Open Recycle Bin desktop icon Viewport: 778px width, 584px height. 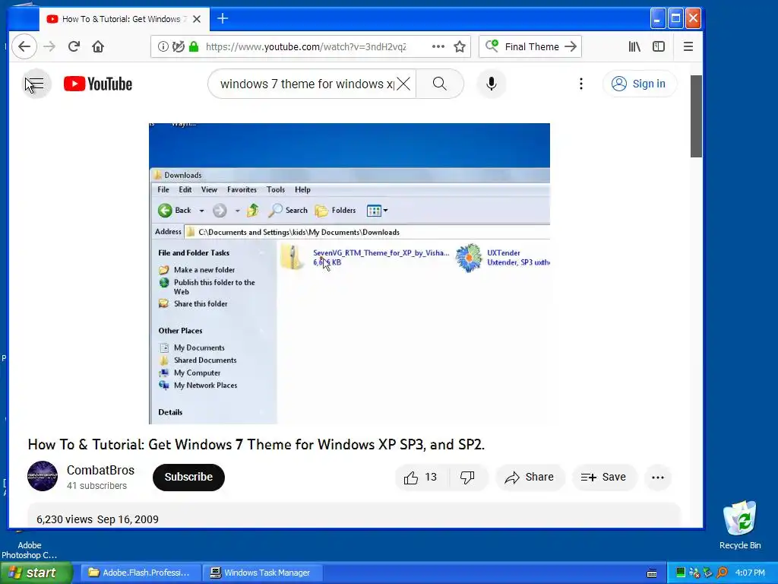740,526
